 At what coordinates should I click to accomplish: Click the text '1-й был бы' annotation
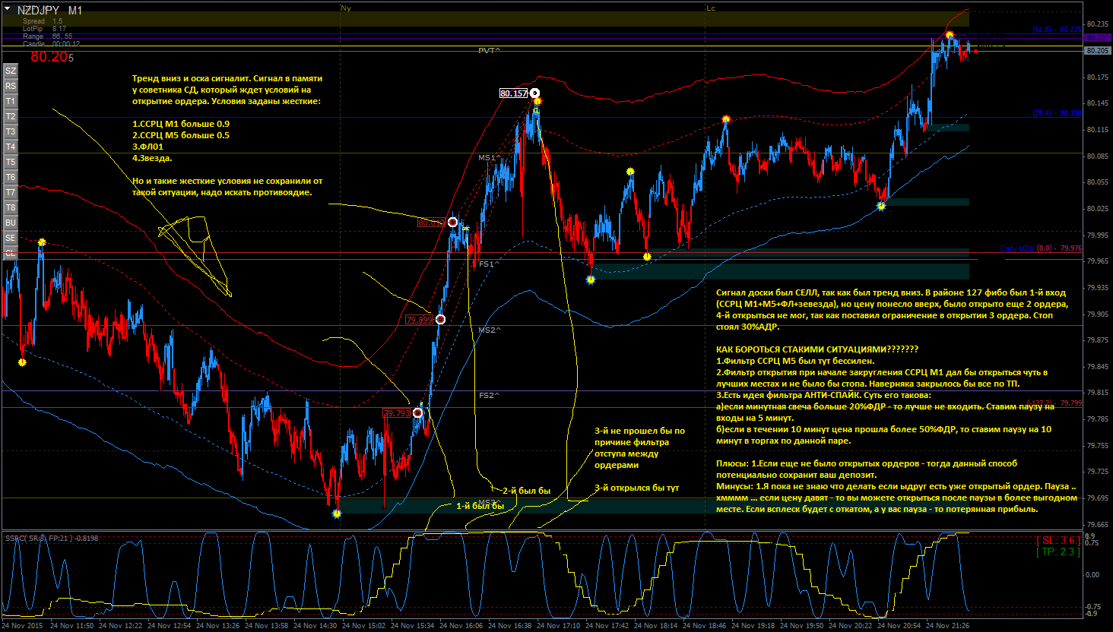pyautogui.click(x=480, y=506)
